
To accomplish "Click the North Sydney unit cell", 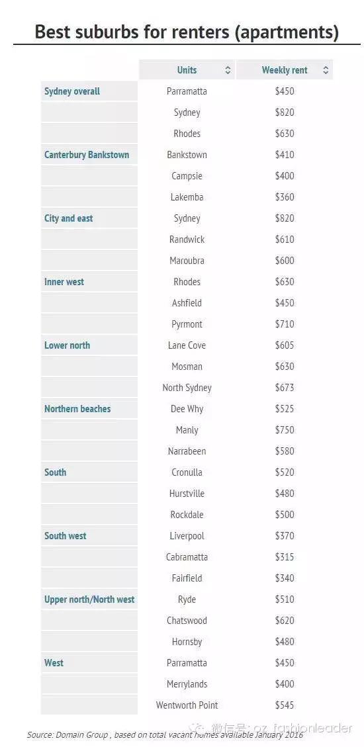I will (x=187, y=388).
